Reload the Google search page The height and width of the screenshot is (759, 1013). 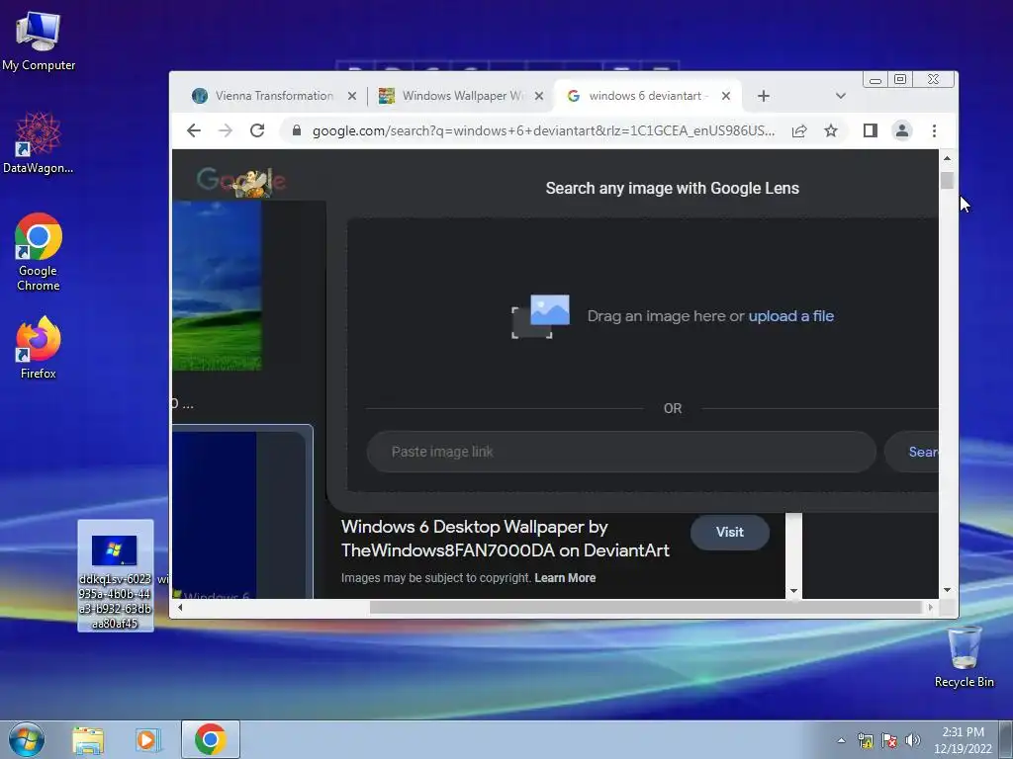pyautogui.click(x=257, y=131)
